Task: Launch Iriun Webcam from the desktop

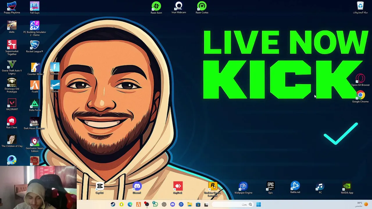Action: [179, 8]
